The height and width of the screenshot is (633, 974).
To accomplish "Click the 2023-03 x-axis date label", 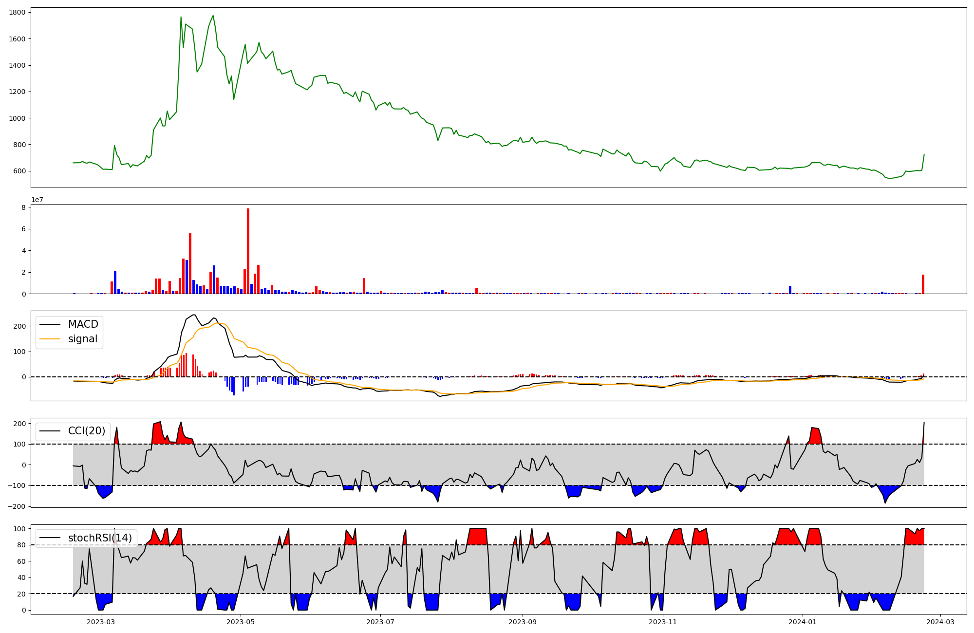I will [x=101, y=622].
